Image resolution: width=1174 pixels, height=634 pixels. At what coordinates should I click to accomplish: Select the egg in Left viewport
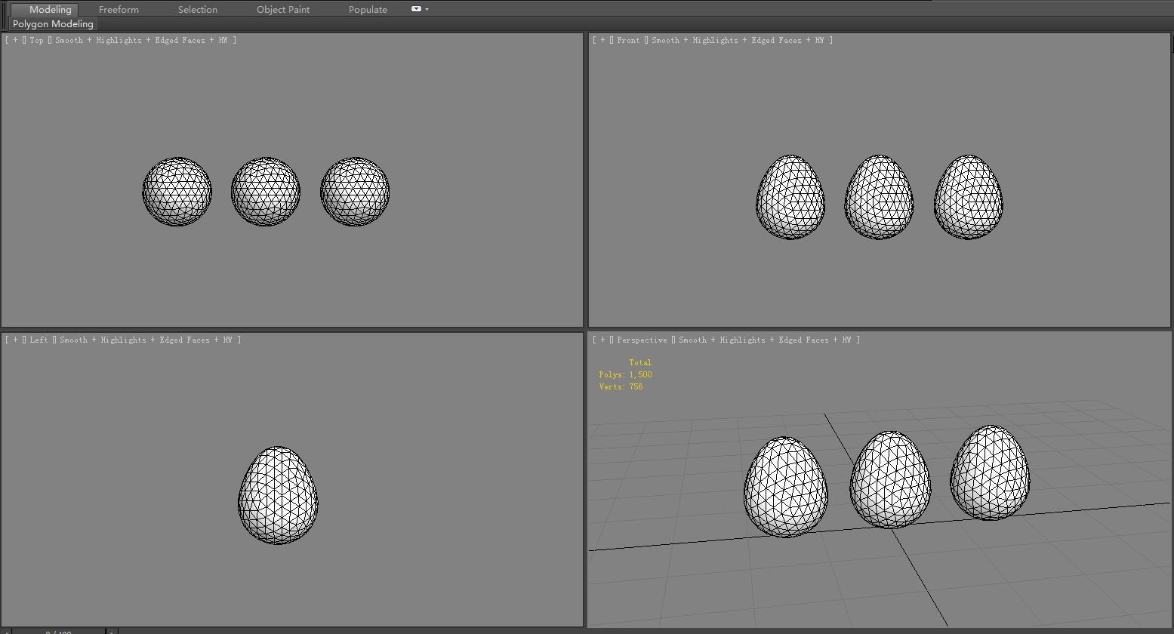tap(278, 495)
